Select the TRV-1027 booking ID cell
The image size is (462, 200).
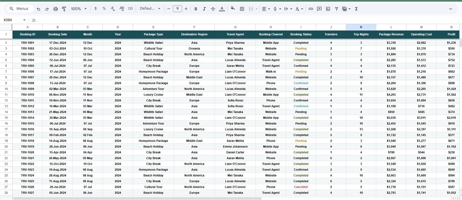coord(27,193)
